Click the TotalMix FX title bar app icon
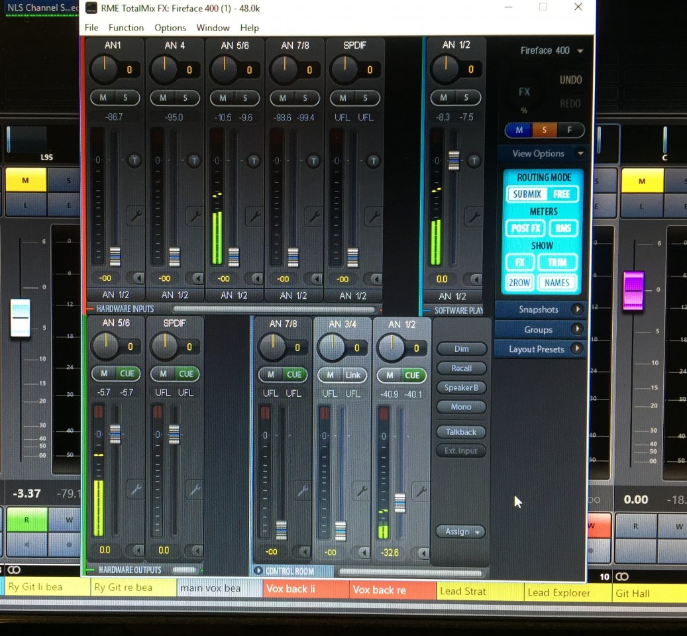 click(x=91, y=8)
